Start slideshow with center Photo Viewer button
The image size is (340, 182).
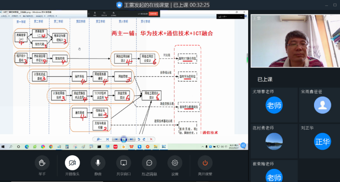click(124, 139)
